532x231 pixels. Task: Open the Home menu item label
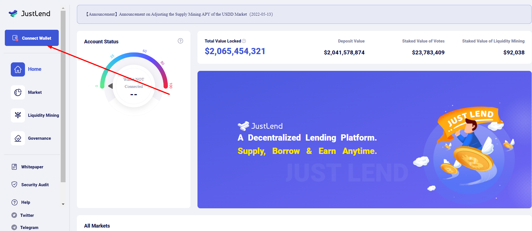35,69
